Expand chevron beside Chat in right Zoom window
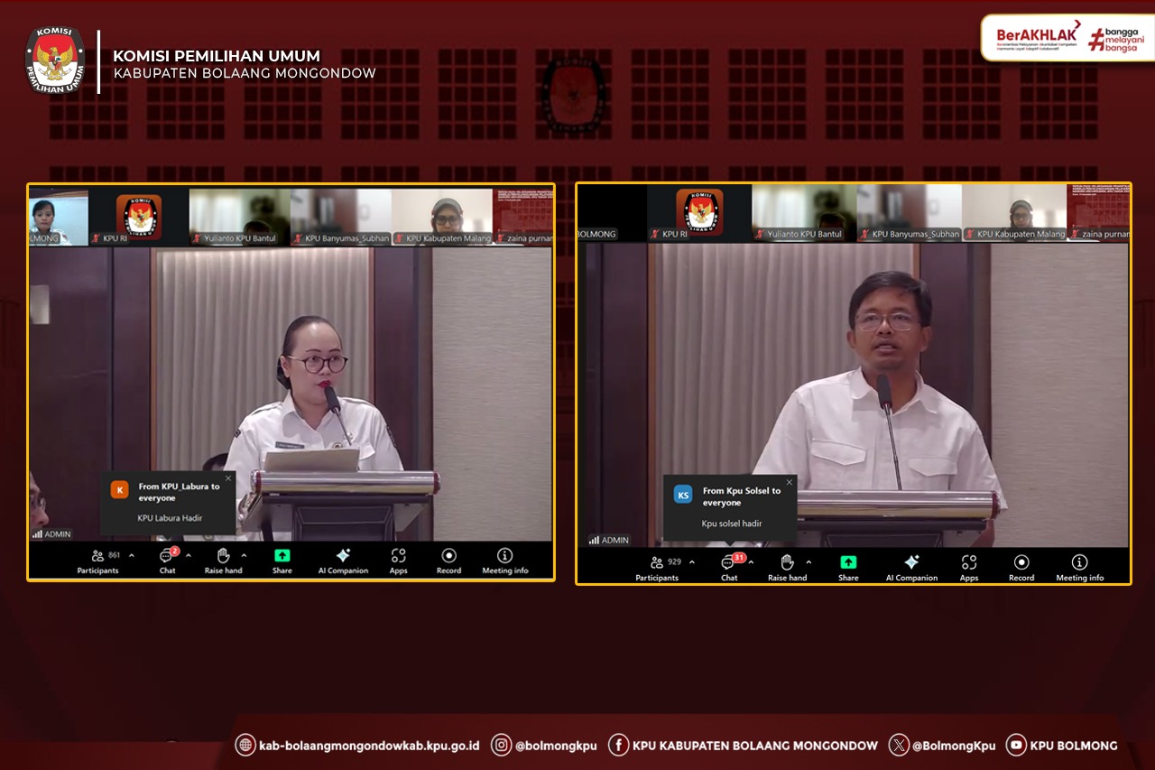This screenshot has width=1155, height=770. pos(751,562)
